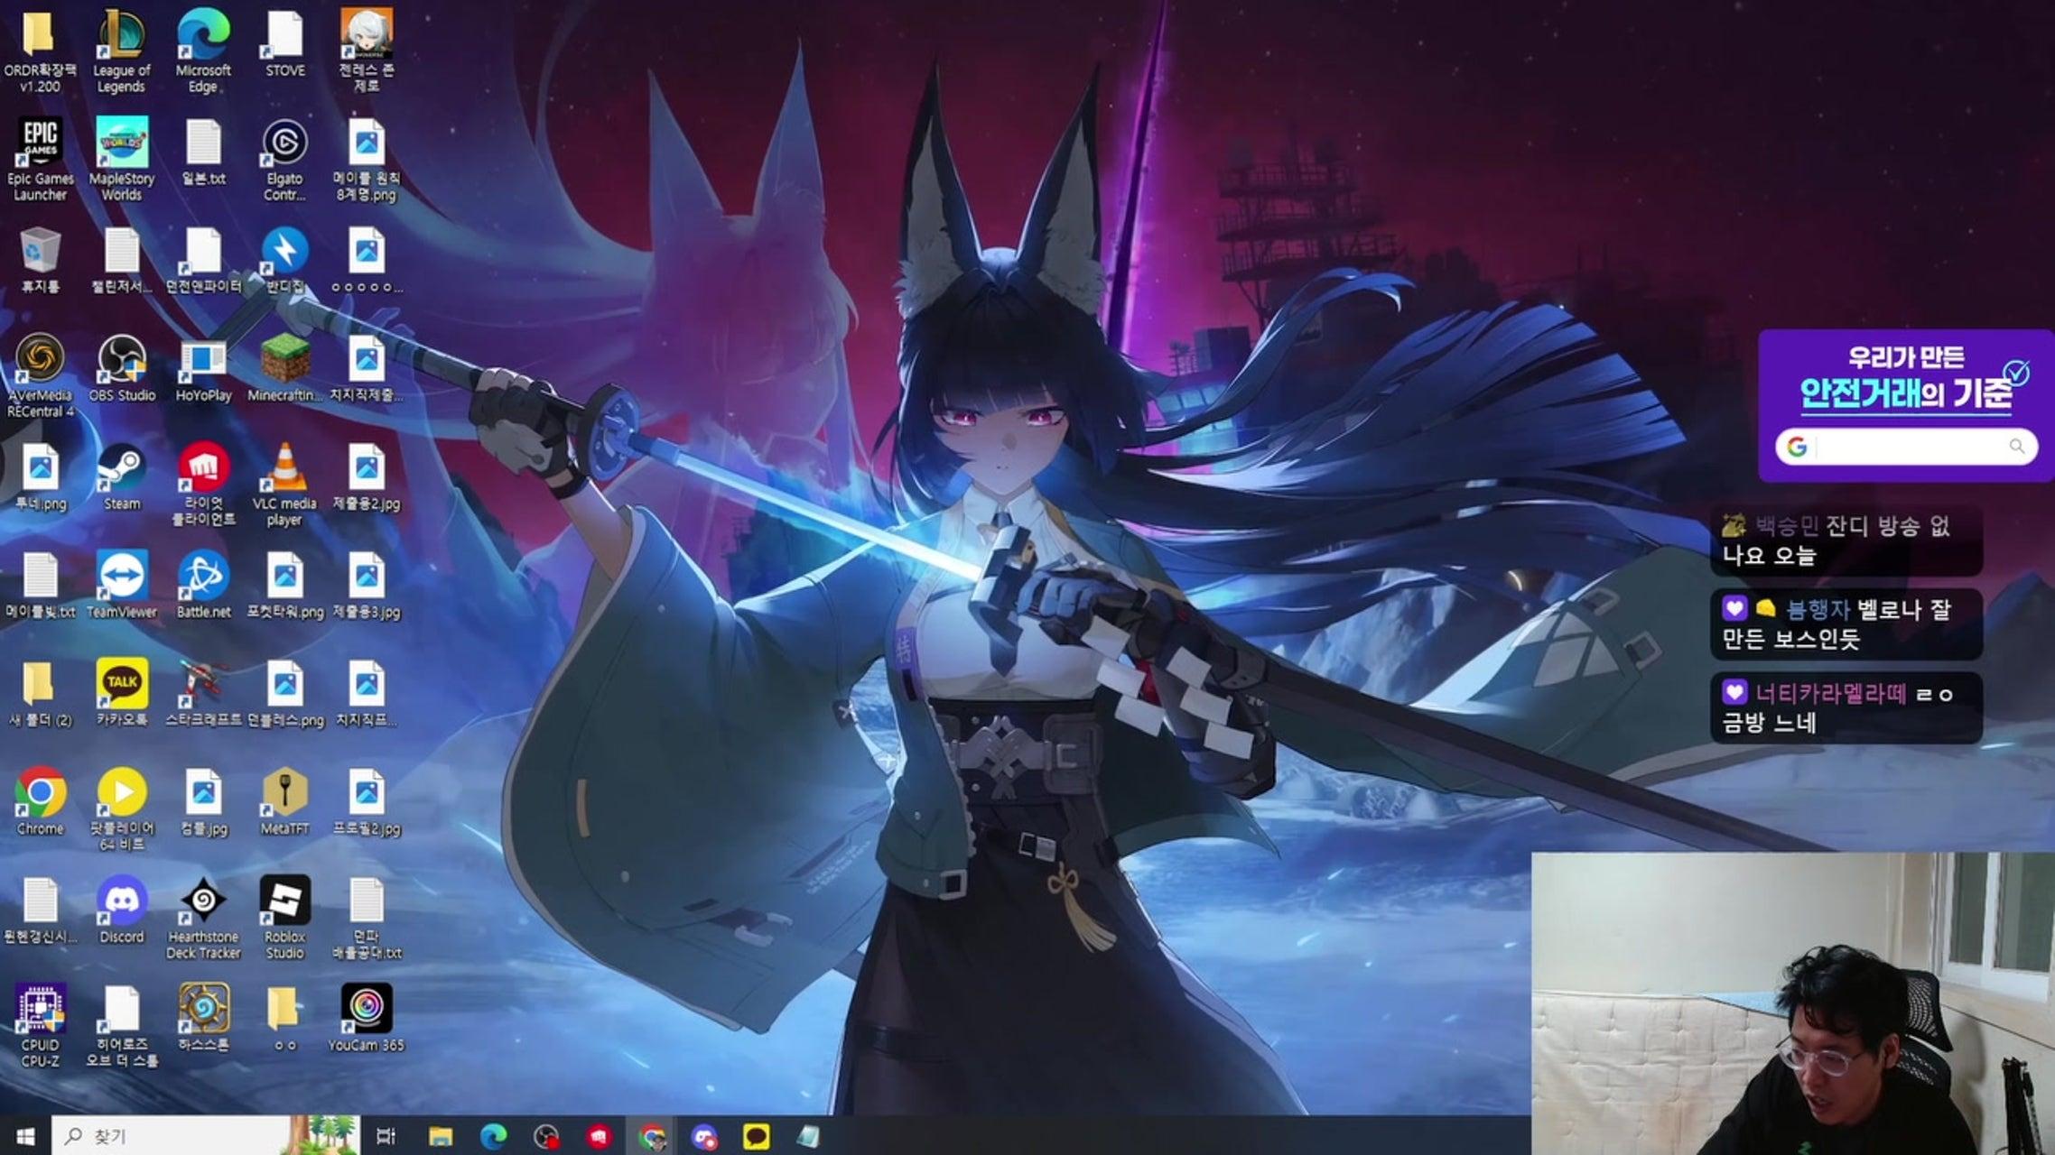
Task: Select the TeamViewer desktop icon
Action: pyautogui.click(x=122, y=585)
